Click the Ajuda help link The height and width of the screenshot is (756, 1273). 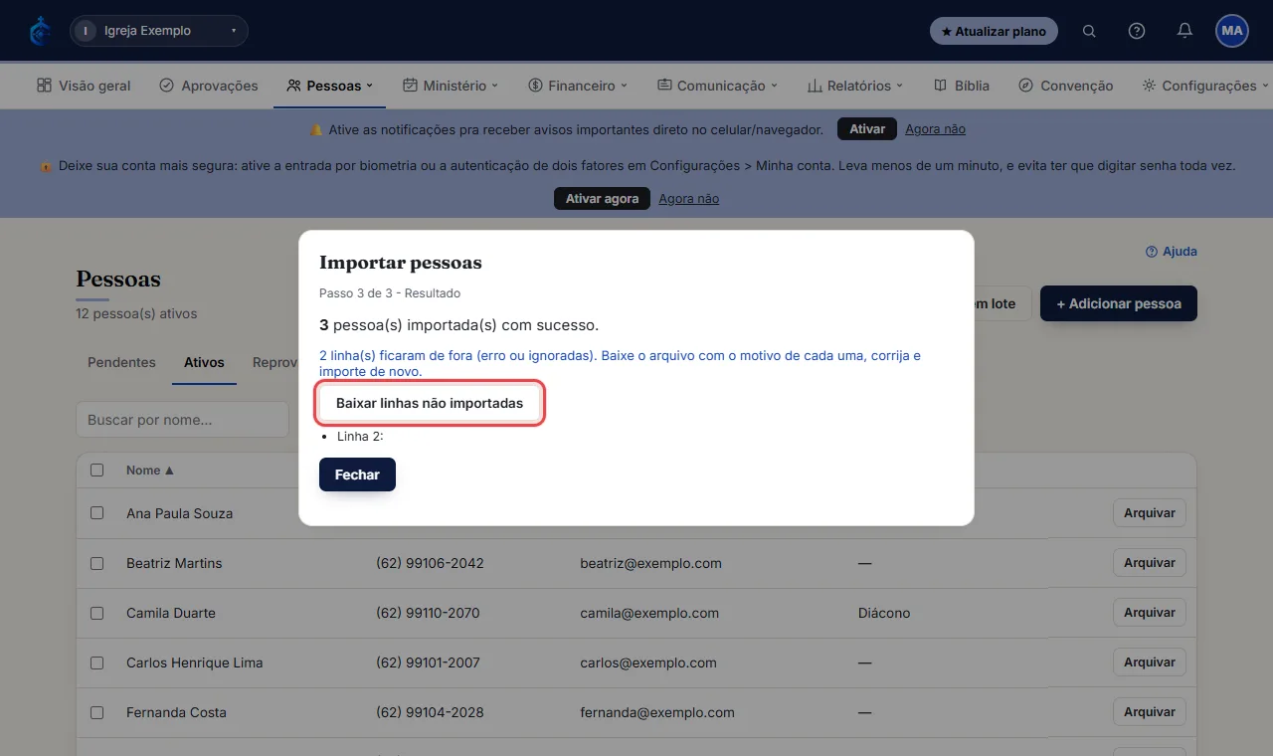pyautogui.click(x=1172, y=252)
